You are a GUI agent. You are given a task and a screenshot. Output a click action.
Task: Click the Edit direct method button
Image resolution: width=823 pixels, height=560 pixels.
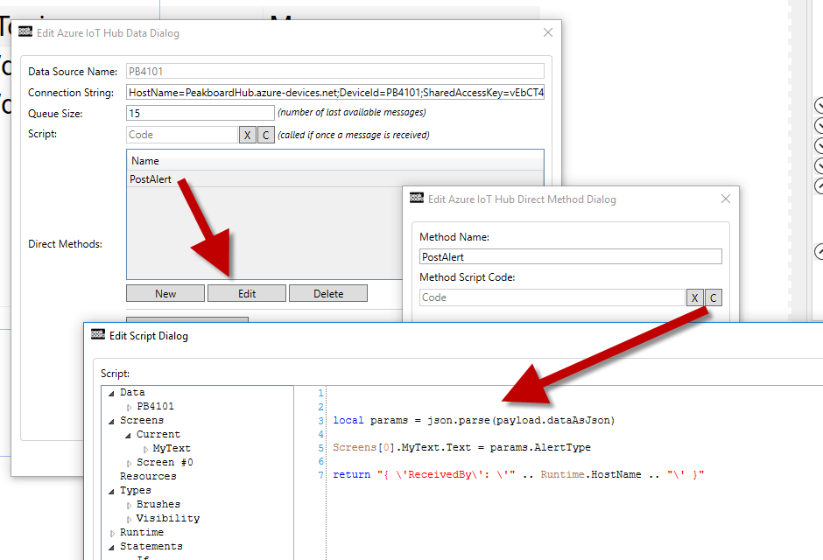pyautogui.click(x=247, y=294)
